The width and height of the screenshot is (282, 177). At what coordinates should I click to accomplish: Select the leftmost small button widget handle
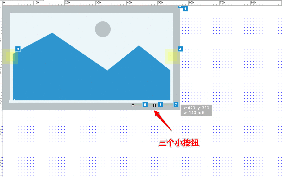133,106
